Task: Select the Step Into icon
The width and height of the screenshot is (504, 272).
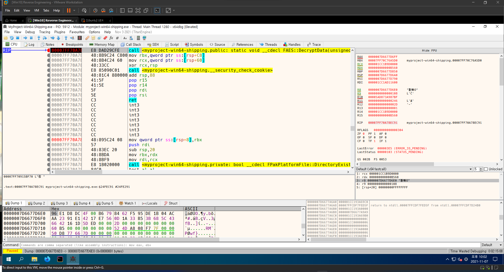Action: (x=39, y=38)
